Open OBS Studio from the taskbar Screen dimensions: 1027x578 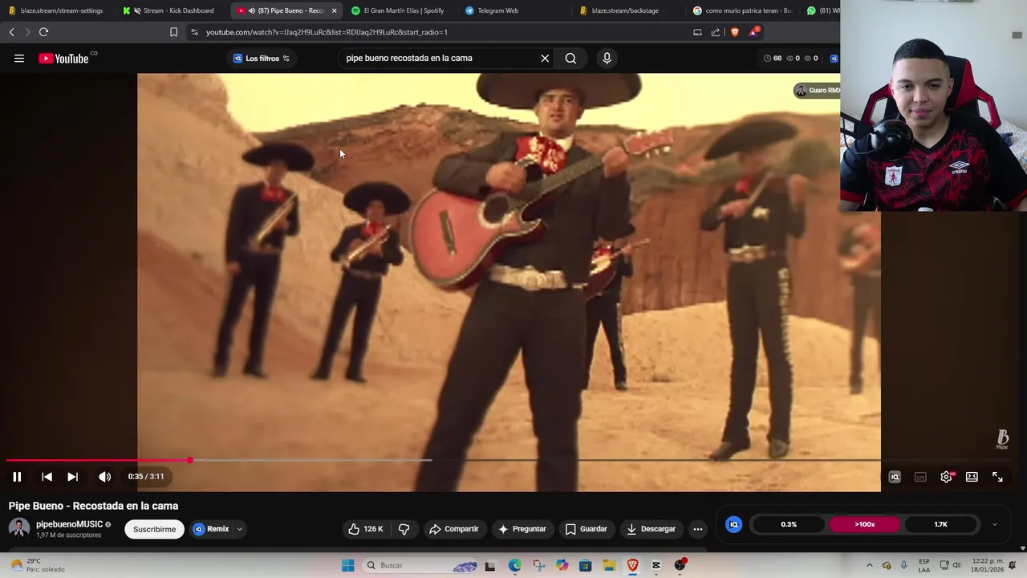pos(680,565)
